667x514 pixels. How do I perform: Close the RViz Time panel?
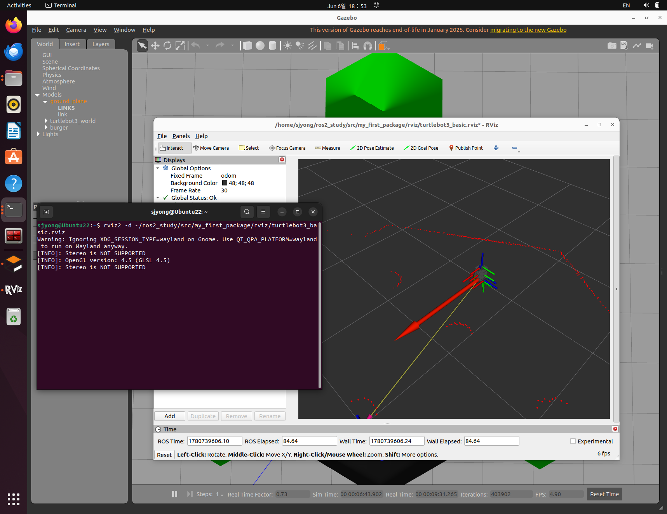pyautogui.click(x=615, y=429)
